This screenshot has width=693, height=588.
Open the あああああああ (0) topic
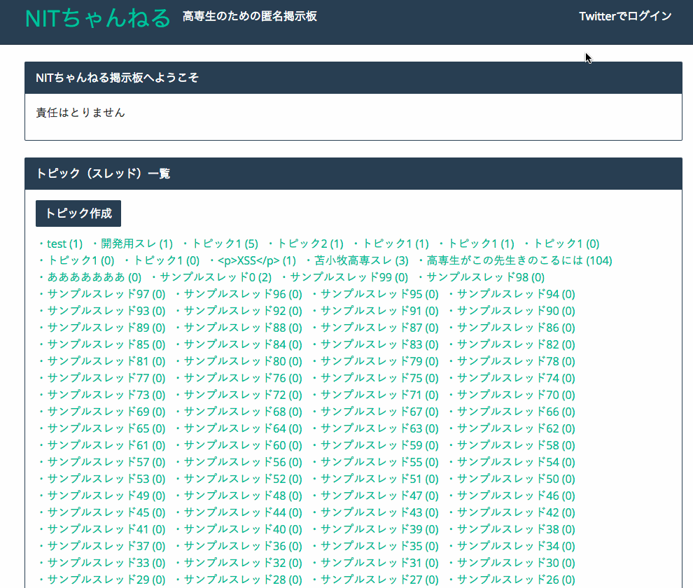[94, 277]
